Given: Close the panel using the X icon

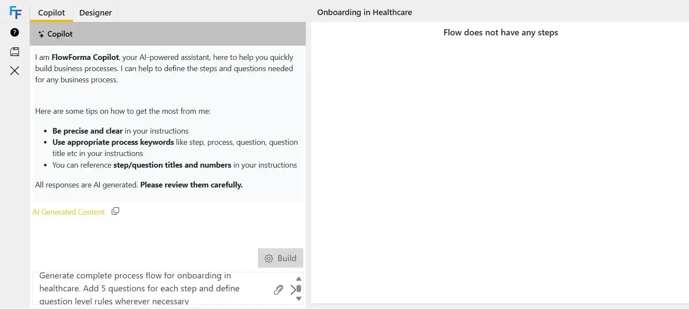Looking at the screenshot, I should coord(14,71).
